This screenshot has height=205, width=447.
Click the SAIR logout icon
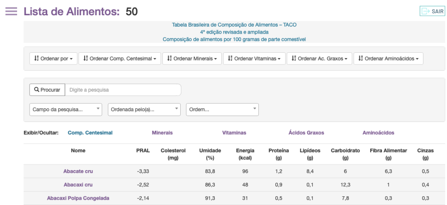[x=433, y=11]
